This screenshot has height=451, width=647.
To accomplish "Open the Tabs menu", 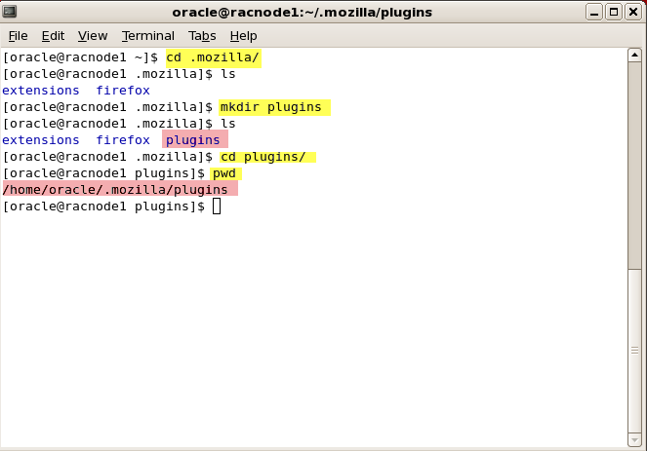I will pyautogui.click(x=202, y=35).
